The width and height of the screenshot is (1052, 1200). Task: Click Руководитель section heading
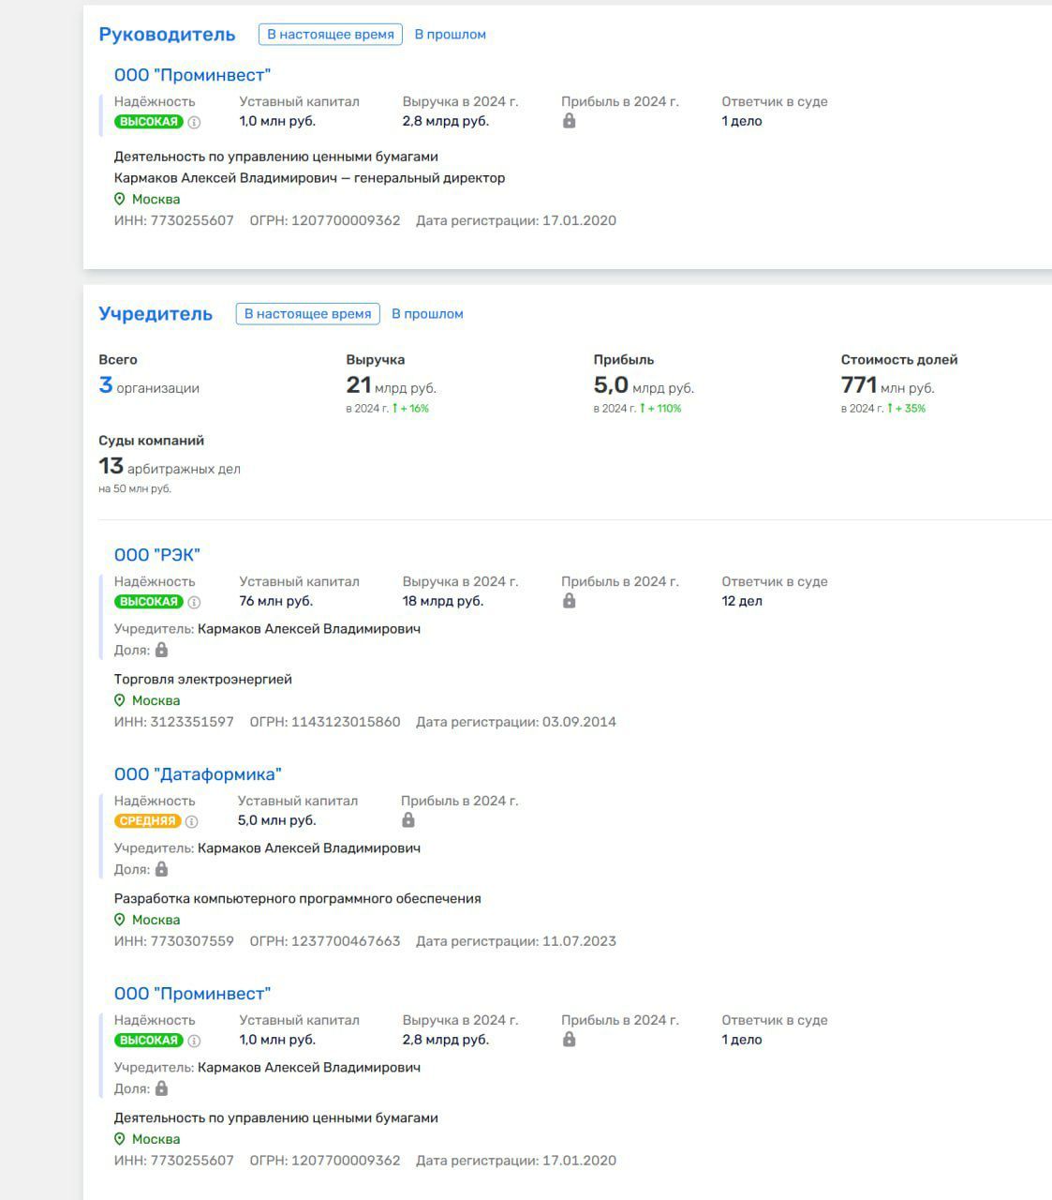[167, 35]
